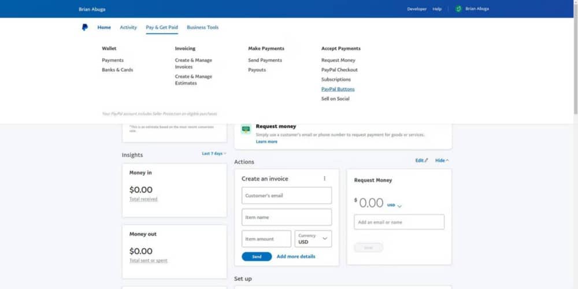This screenshot has width=578, height=289.
Task: Open Create & Manage Estimates
Action: point(194,80)
